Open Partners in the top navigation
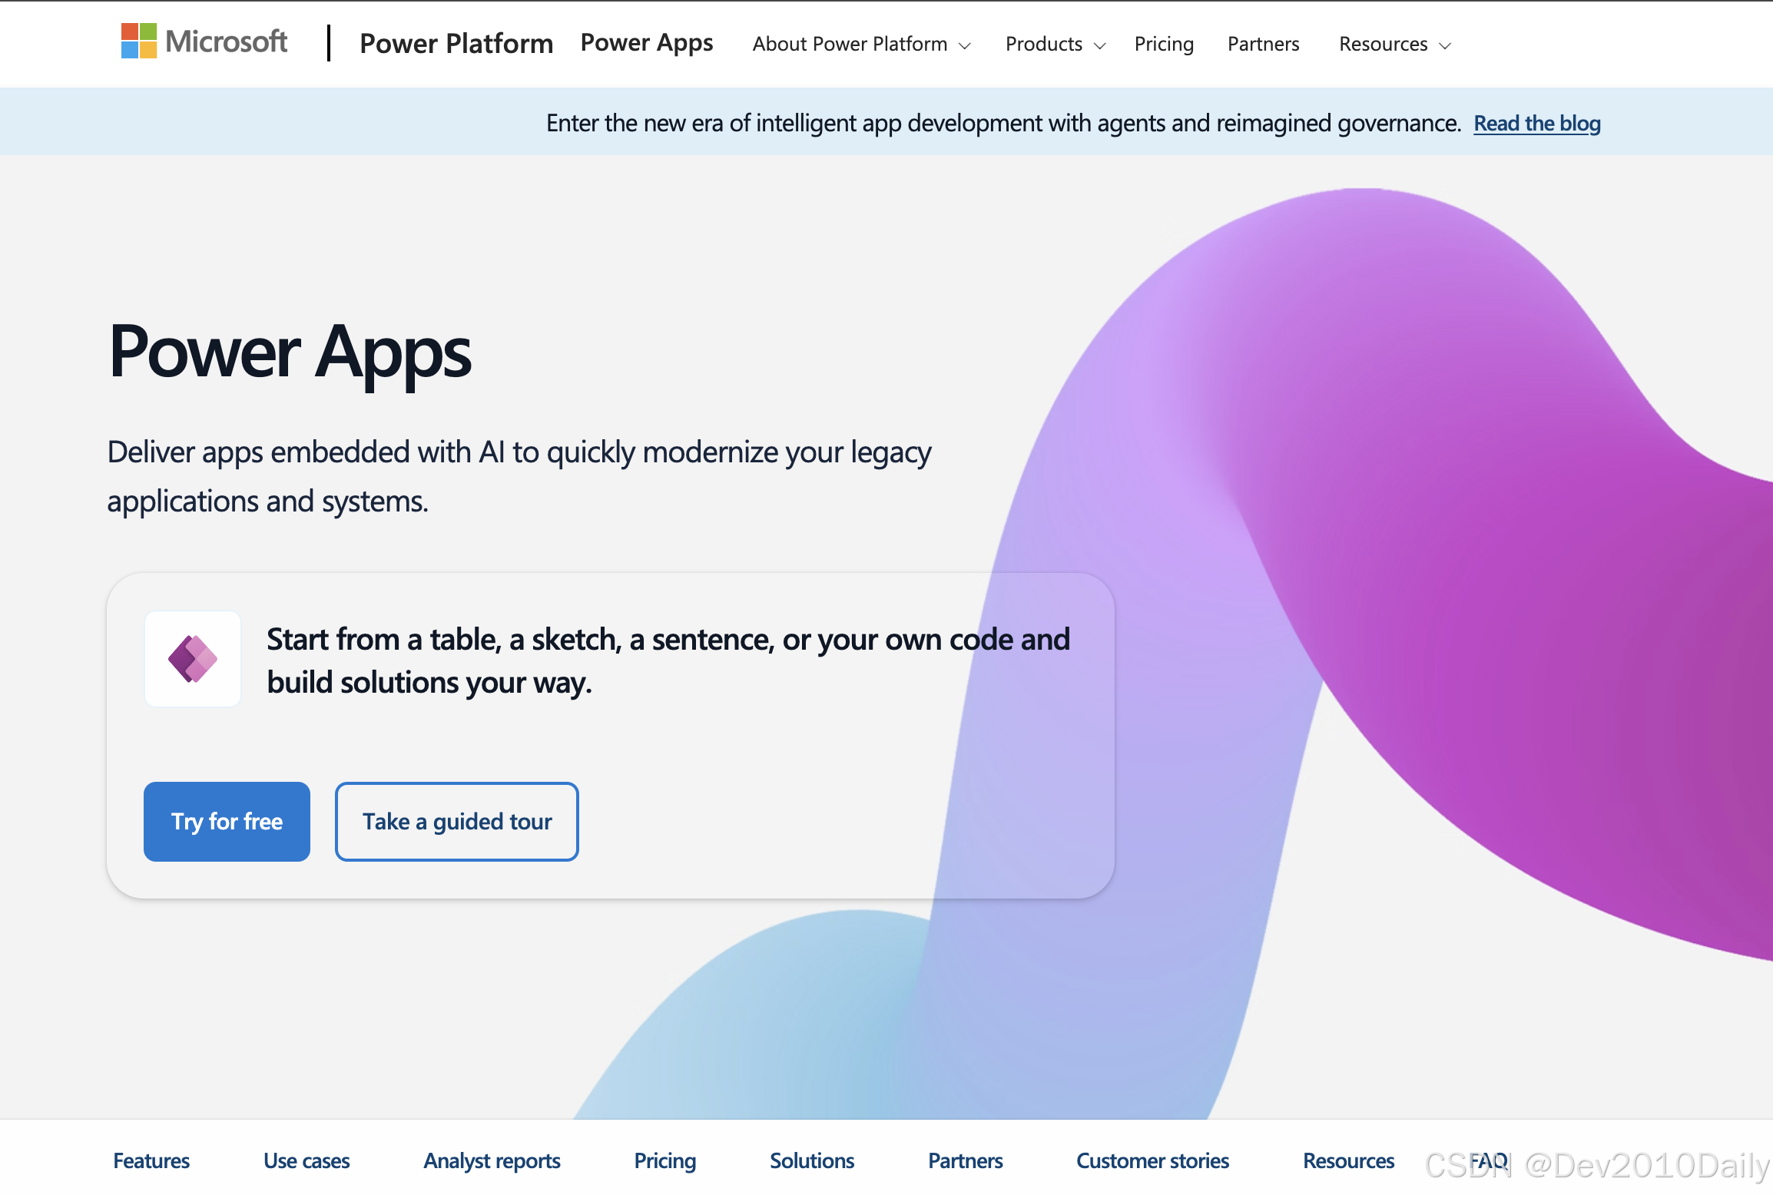1773x1195 pixels. (x=1263, y=45)
